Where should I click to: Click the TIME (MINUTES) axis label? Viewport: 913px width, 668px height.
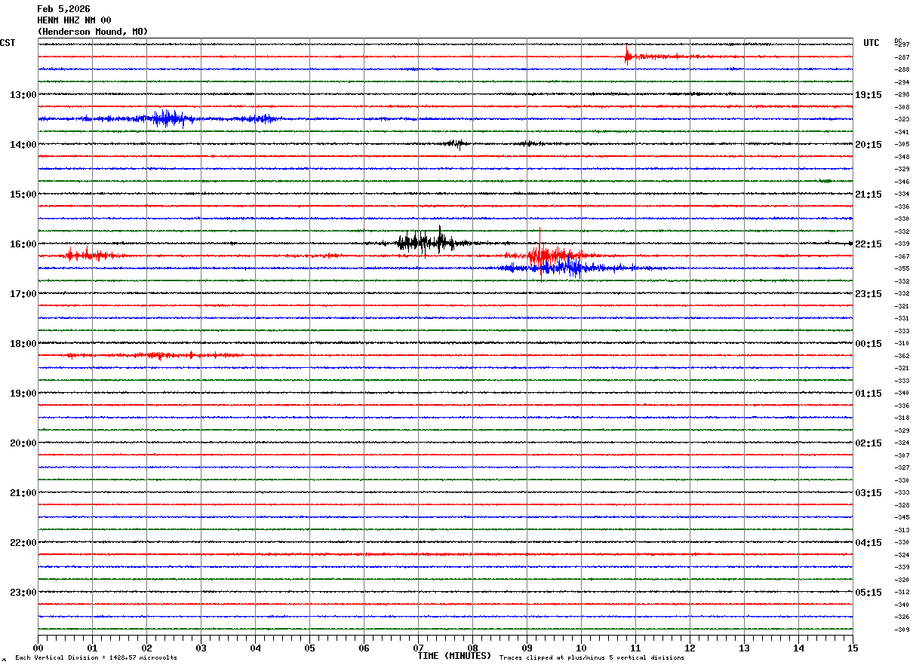454,656
